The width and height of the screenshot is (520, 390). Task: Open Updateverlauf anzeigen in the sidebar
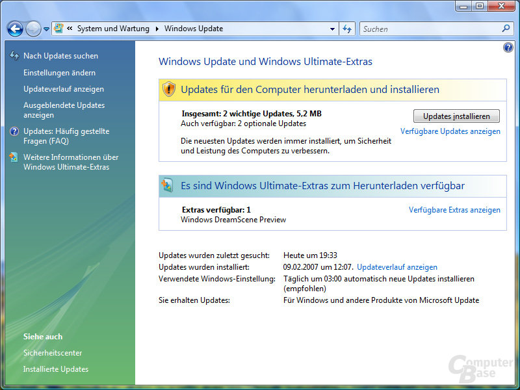[64, 89]
